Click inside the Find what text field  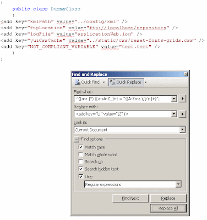coord(123,98)
